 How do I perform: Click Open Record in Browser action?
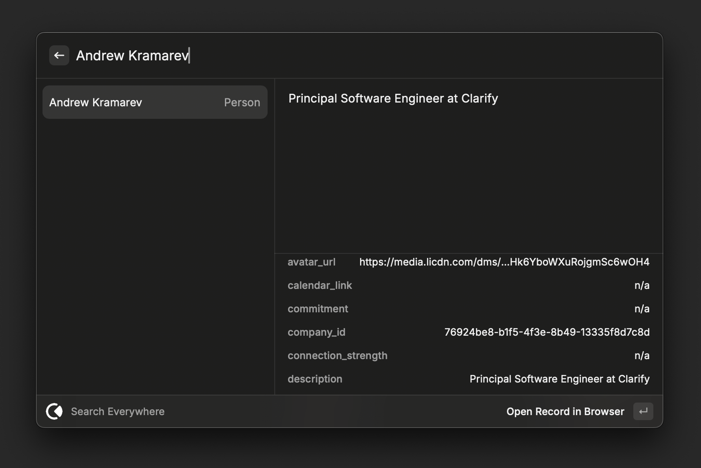(x=565, y=411)
